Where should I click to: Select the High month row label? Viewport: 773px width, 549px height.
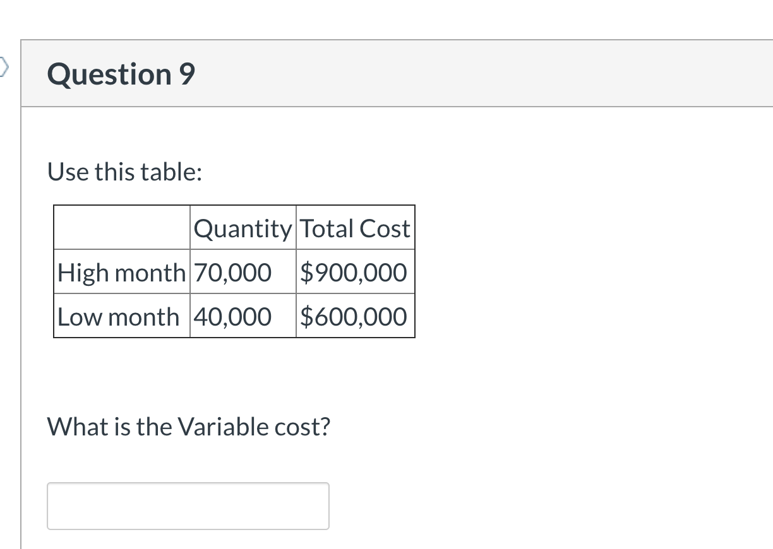(121, 273)
